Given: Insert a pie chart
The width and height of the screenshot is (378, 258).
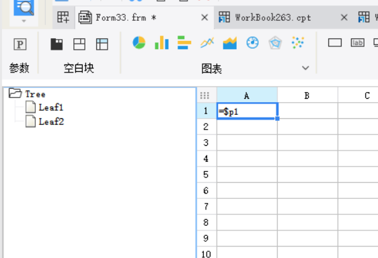Looking at the screenshot, I should 139,42.
